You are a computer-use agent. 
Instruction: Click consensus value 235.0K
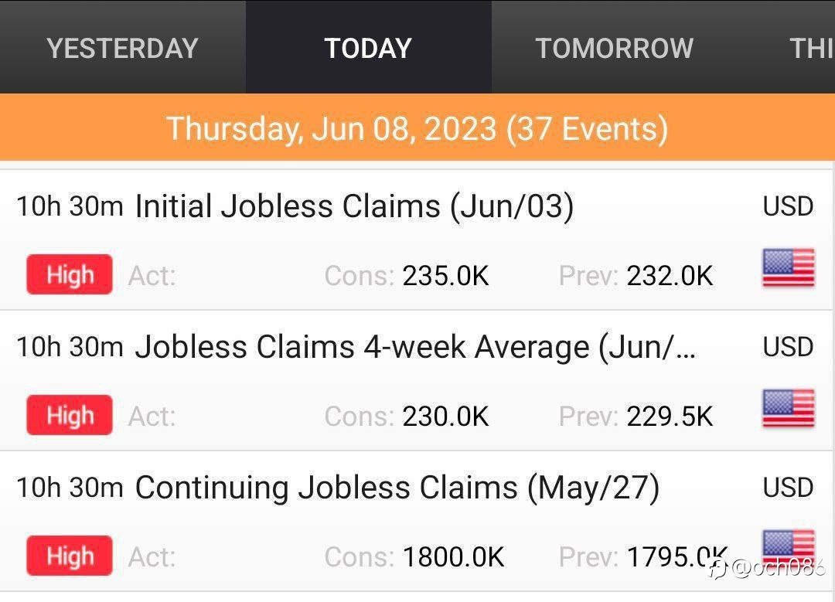tap(446, 276)
